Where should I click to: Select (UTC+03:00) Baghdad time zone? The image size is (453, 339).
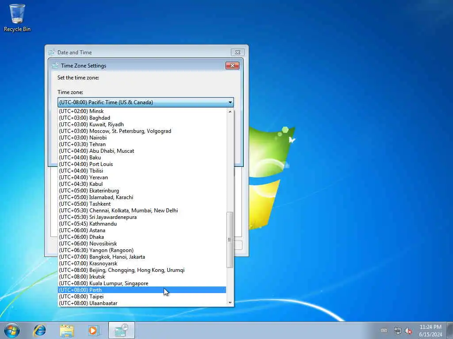tap(142, 117)
